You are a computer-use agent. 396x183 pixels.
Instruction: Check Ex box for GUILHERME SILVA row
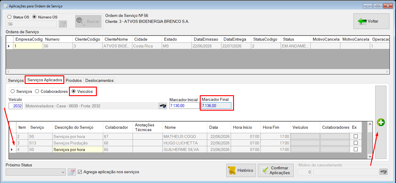point(356,149)
